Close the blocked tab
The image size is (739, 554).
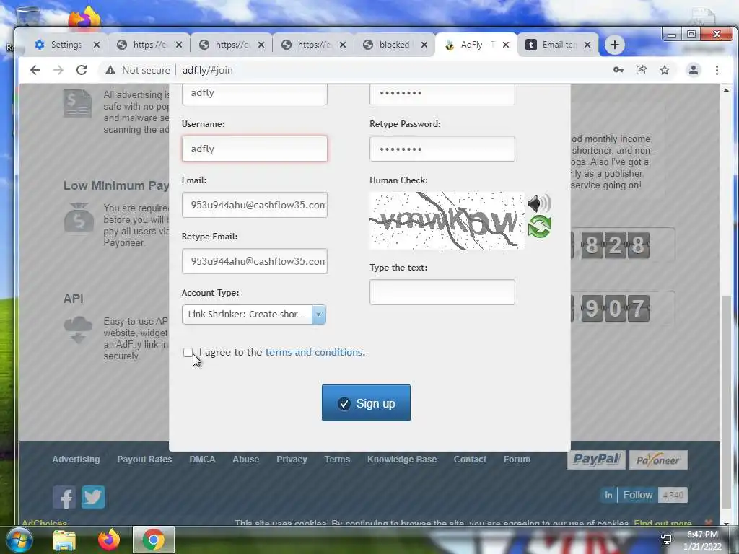click(424, 45)
